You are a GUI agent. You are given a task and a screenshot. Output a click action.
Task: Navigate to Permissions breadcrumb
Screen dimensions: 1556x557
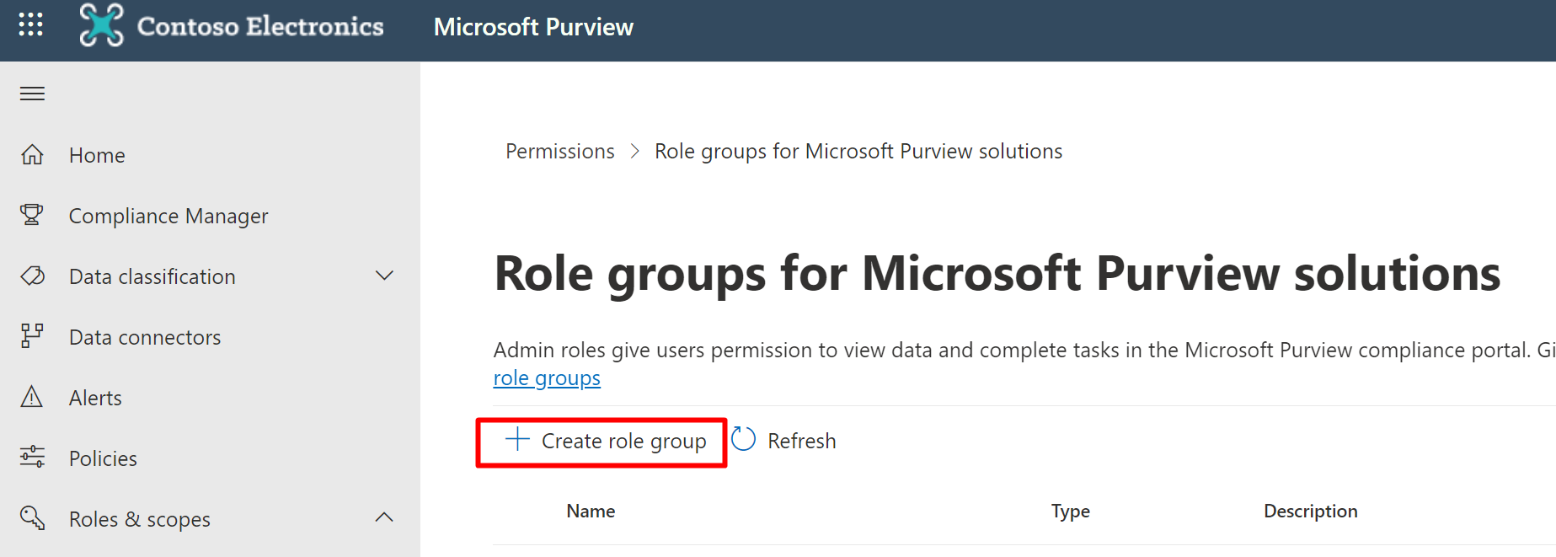[x=559, y=152]
